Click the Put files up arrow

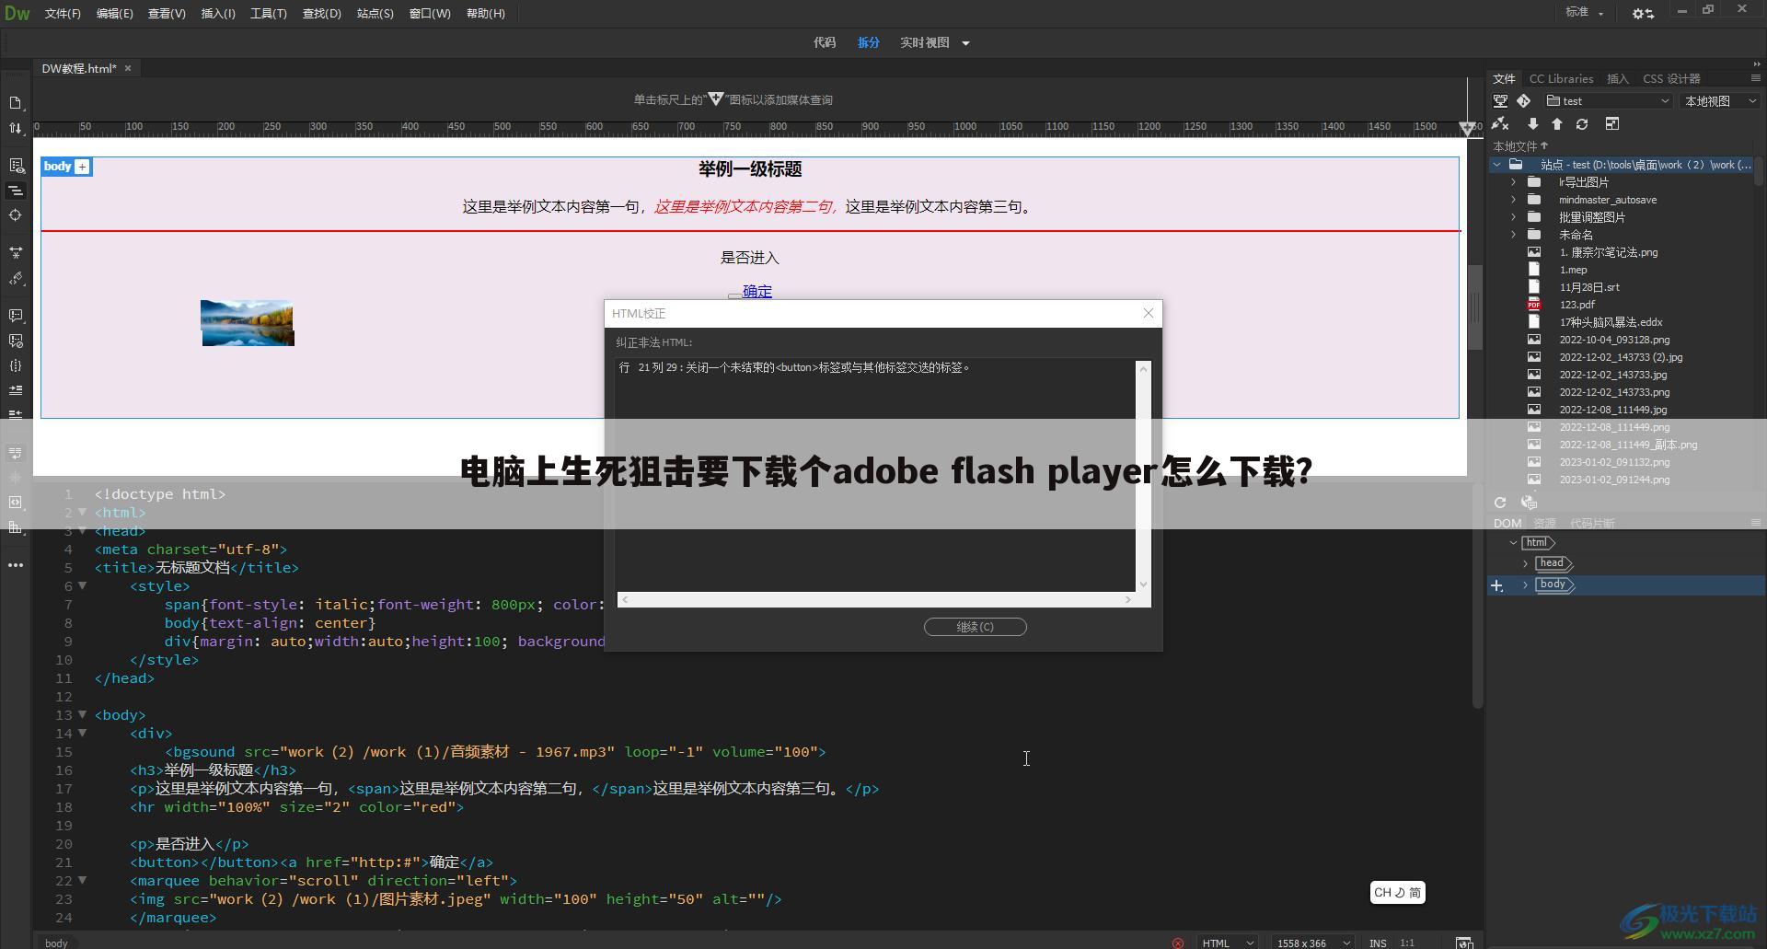coord(1557,124)
